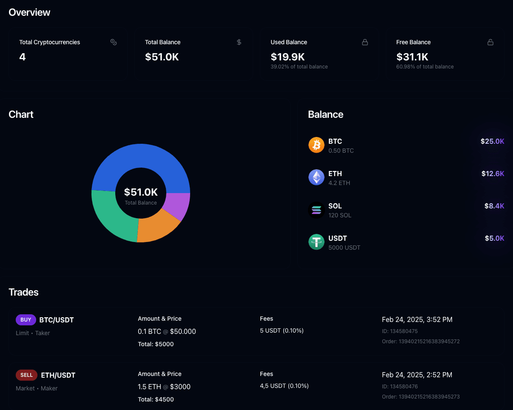Click the dollar sign icon on Total Balance card

tap(239, 42)
